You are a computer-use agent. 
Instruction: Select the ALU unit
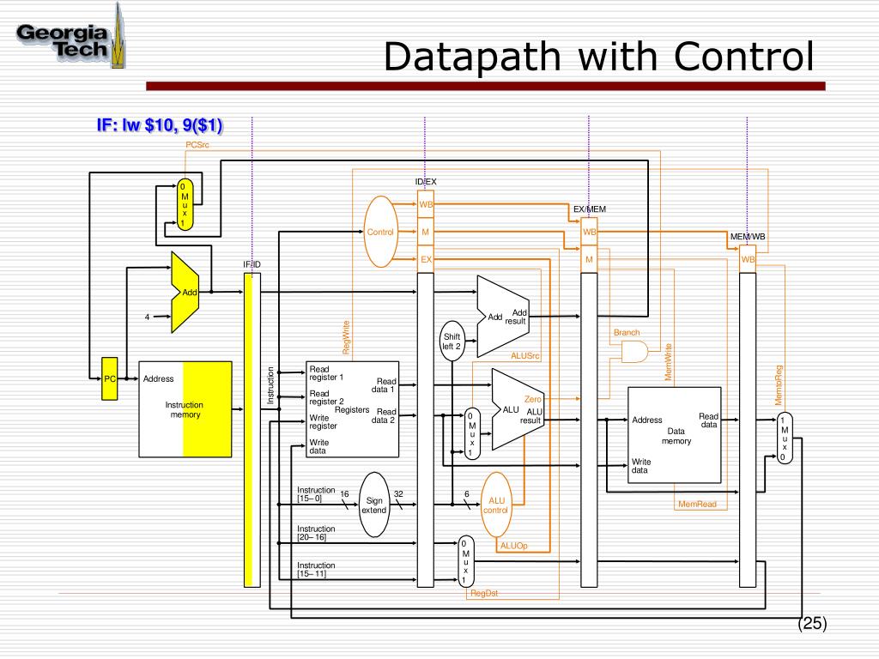518,409
